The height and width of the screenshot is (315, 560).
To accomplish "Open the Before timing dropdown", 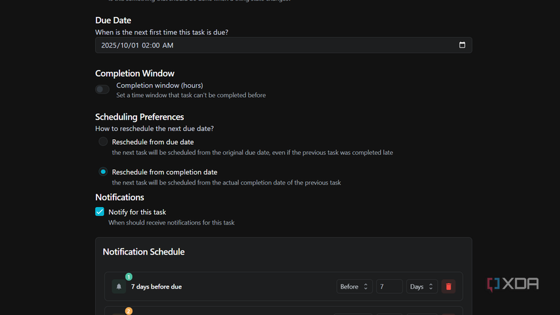I will pos(354,286).
